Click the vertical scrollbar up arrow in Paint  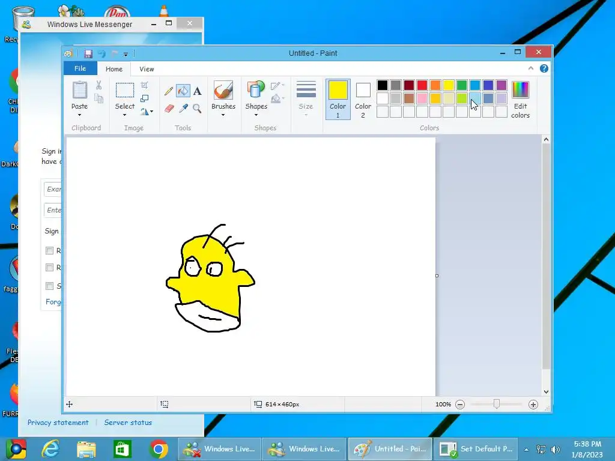coord(546,139)
